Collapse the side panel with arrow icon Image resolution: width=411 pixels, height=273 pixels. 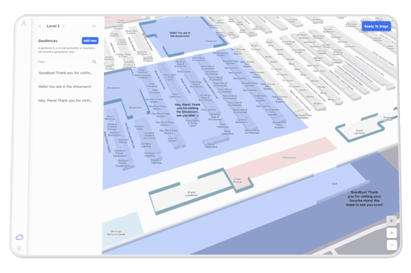tap(94, 26)
